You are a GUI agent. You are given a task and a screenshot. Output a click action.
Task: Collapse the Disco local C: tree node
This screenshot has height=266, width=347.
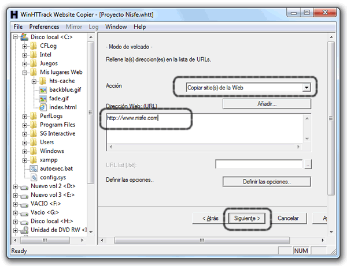pyautogui.click(x=15, y=37)
